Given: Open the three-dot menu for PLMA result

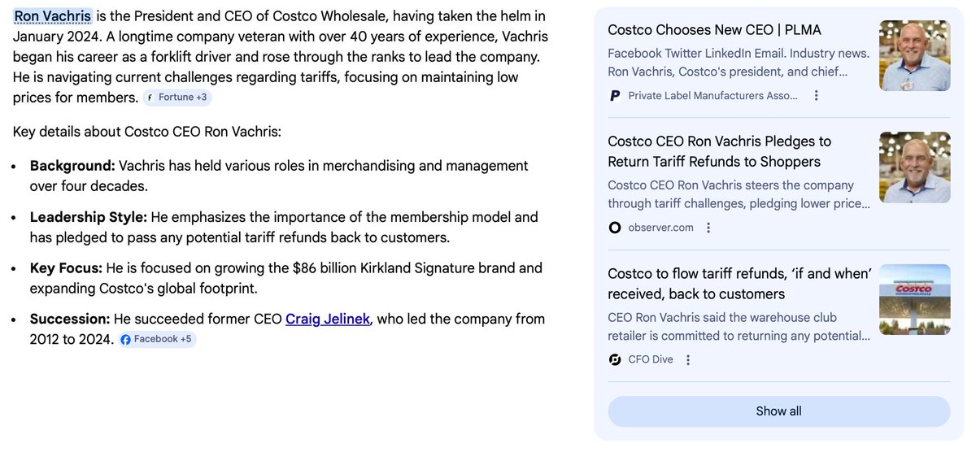Looking at the screenshot, I should tap(817, 96).
